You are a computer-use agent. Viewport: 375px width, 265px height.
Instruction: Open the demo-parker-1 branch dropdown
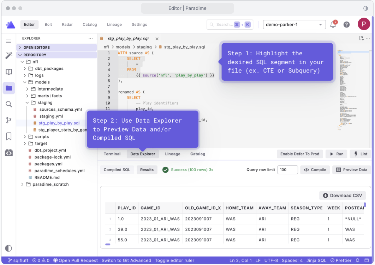click(294, 25)
